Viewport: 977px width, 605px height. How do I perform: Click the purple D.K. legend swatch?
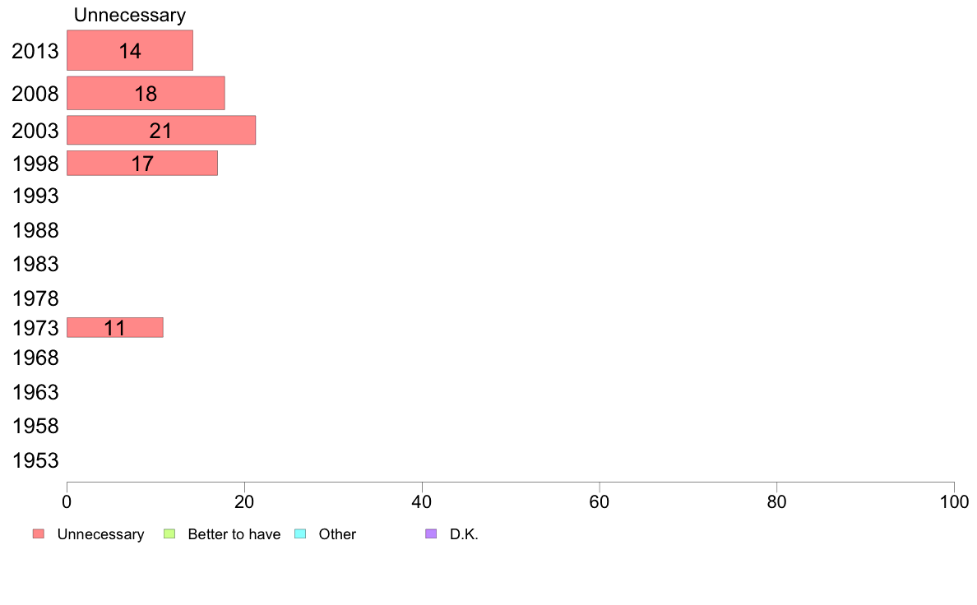click(x=431, y=534)
